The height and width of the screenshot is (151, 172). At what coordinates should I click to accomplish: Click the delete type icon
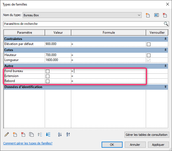point(165,15)
